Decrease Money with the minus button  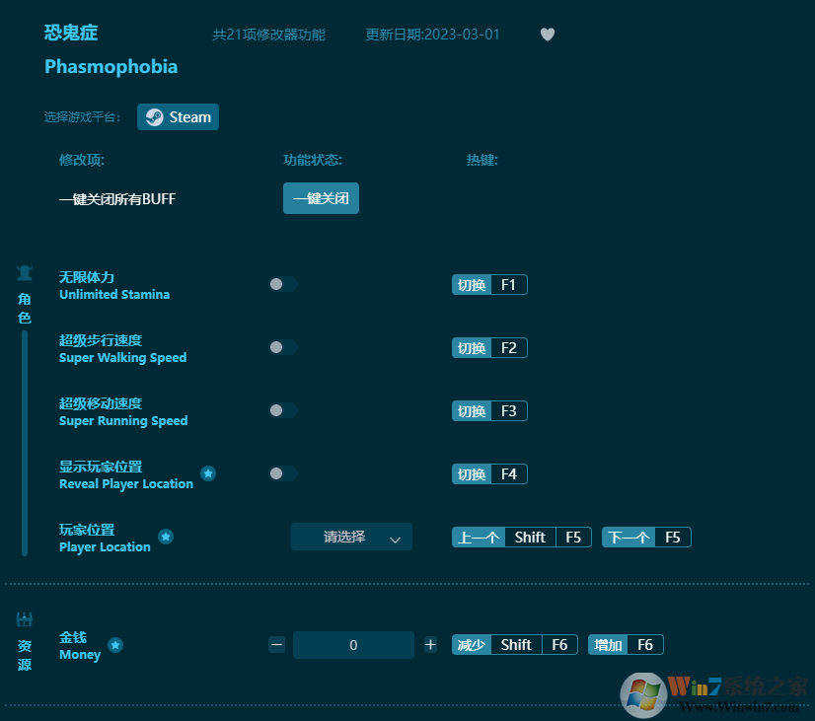tap(277, 645)
